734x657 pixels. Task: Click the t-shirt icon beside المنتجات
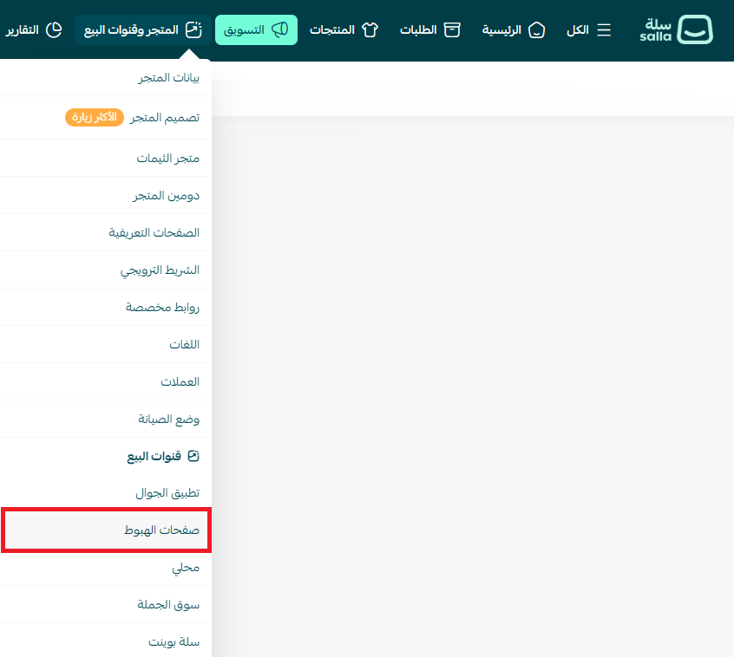click(370, 30)
